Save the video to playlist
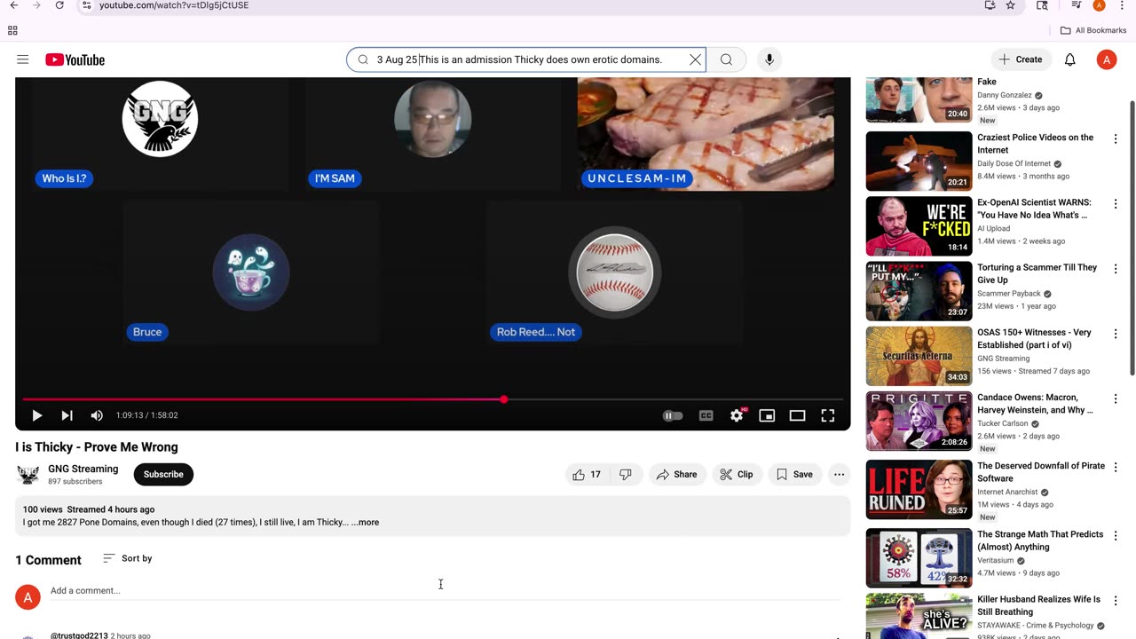Viewport: 1136px width, 639px height. click(794, 475)
